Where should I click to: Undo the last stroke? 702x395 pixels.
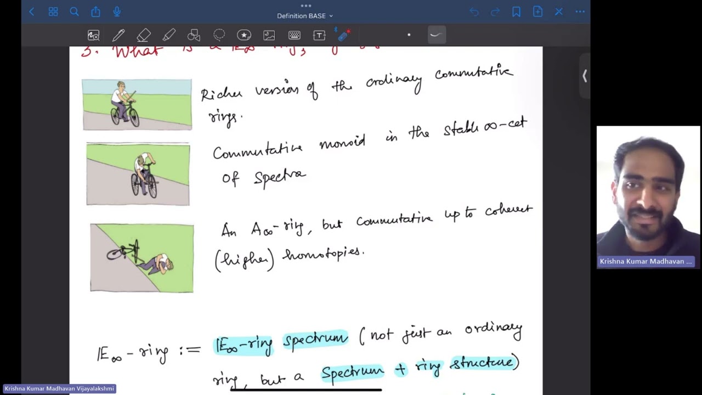[474, 12]
